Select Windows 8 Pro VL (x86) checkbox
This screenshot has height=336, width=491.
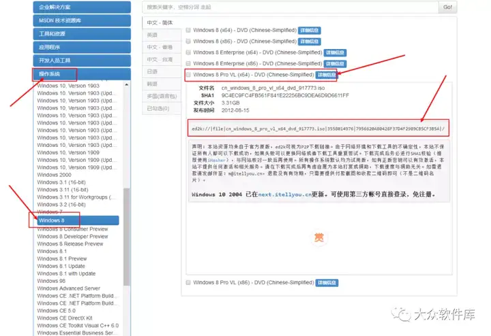[x=188, y=282]
